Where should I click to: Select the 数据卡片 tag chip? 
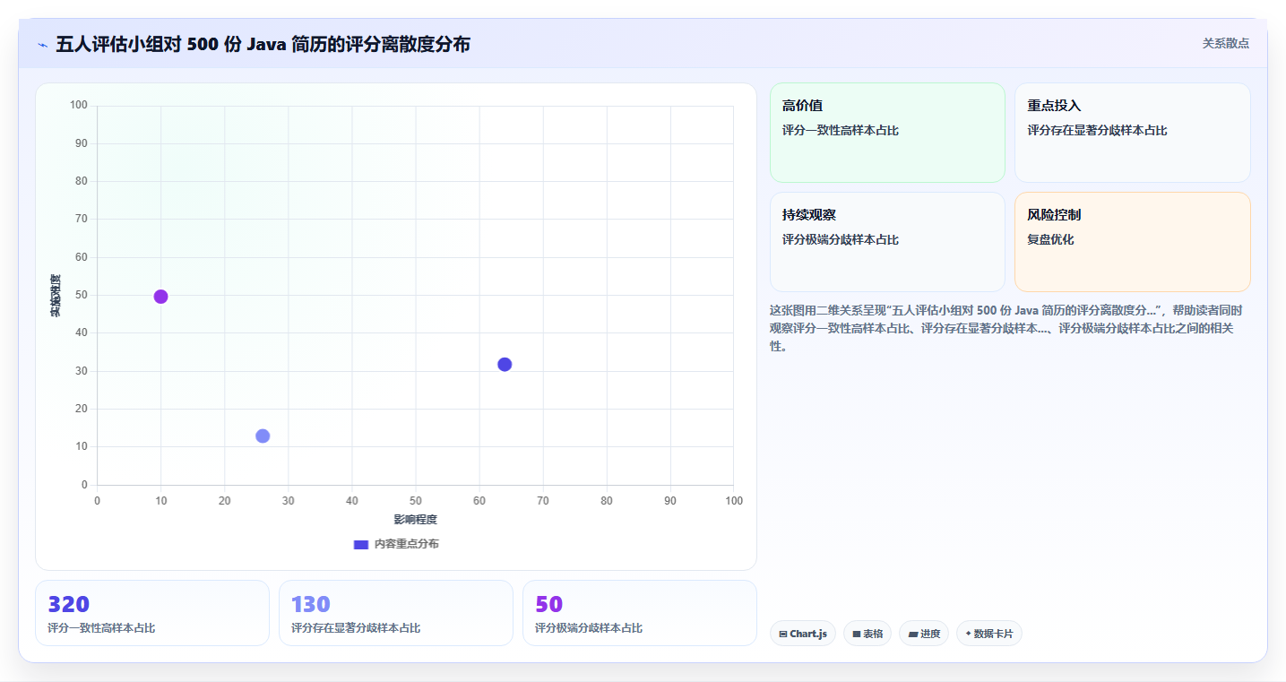[x=989, y=634]
